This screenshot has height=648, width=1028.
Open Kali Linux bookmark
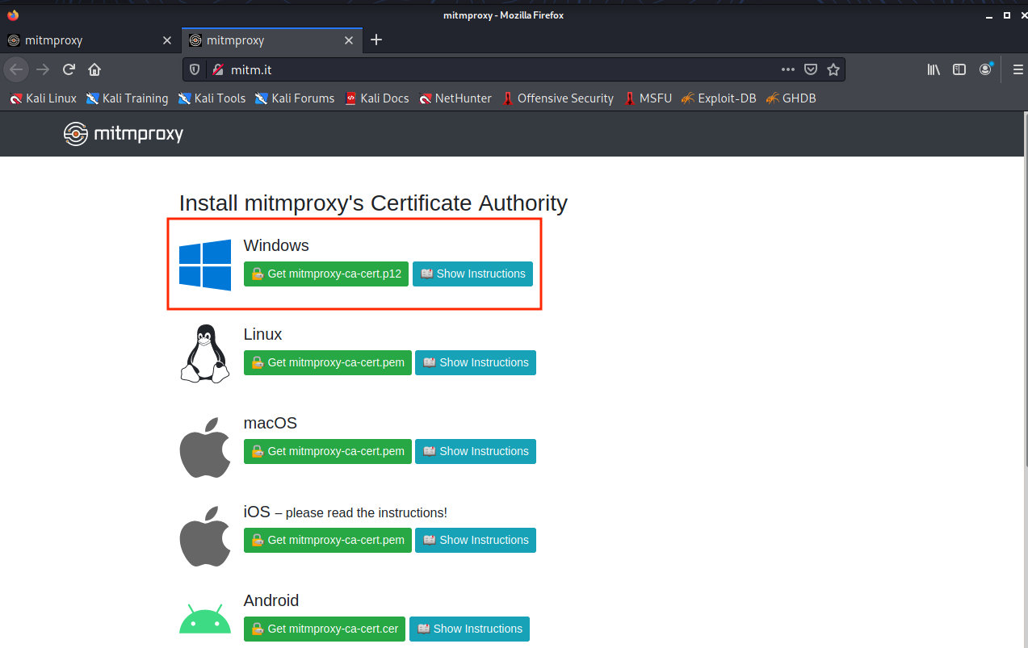[43, 98]
